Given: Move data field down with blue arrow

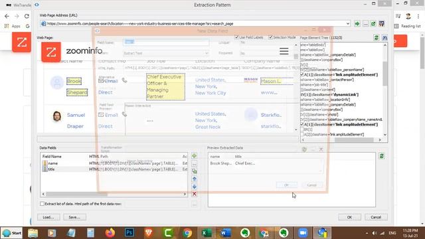Looking at the screenshot, I should click(194, 187).
